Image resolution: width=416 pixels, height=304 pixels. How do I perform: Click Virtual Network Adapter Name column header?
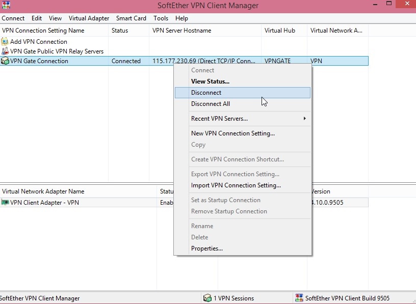tap(79, 191)
